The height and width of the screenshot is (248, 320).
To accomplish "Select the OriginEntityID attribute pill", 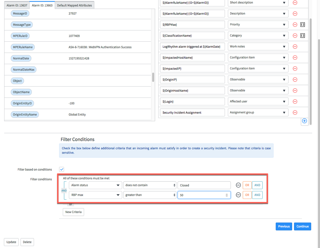I will coord(22,103).
